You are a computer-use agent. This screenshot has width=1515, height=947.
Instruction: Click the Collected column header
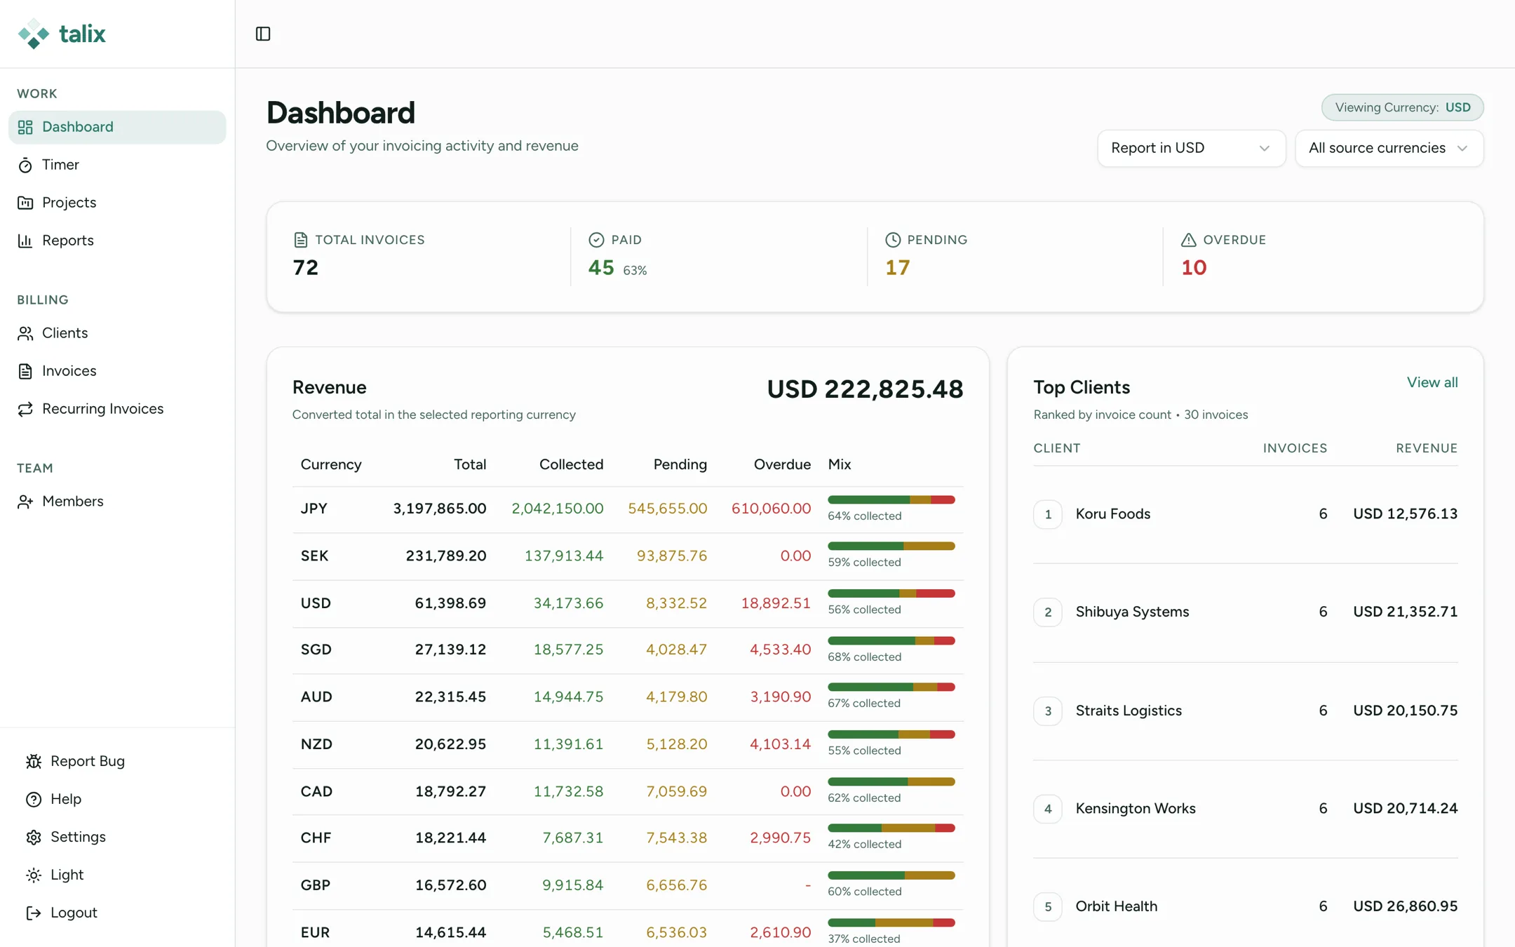click(x=571, y=464)
